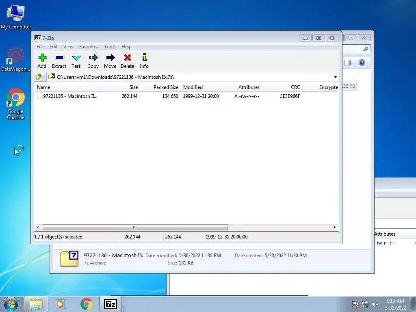Click the scrollbar left arrow
Image resolution: width=416 pixels, height=312 pixels.
tap(38, 227)
